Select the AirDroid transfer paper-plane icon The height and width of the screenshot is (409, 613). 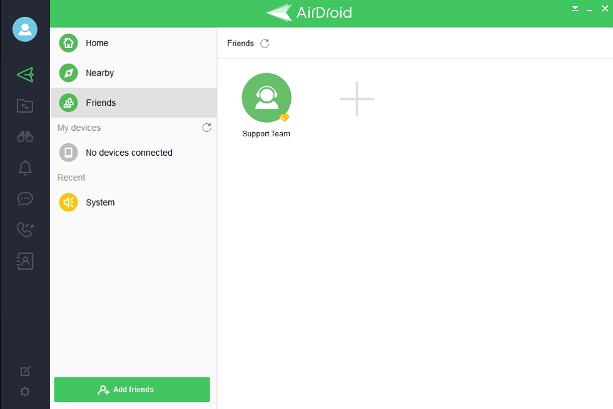(25, 74)
